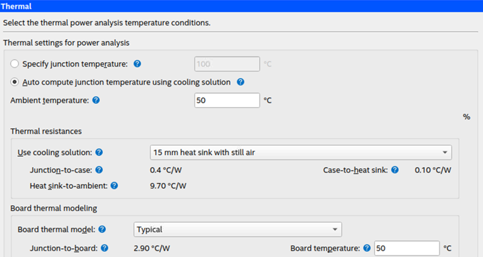The height and width of the screenshot is (257, 483).
Task: Open help for Board temperature
Action: point(367,248)
